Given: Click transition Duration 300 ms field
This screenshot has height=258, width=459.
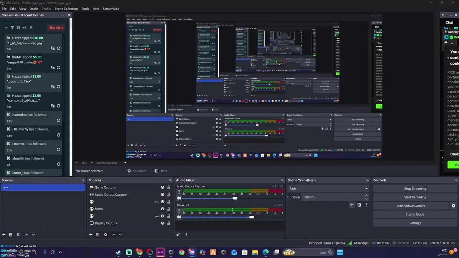Looking at the screenshot, I should [333, 197].
